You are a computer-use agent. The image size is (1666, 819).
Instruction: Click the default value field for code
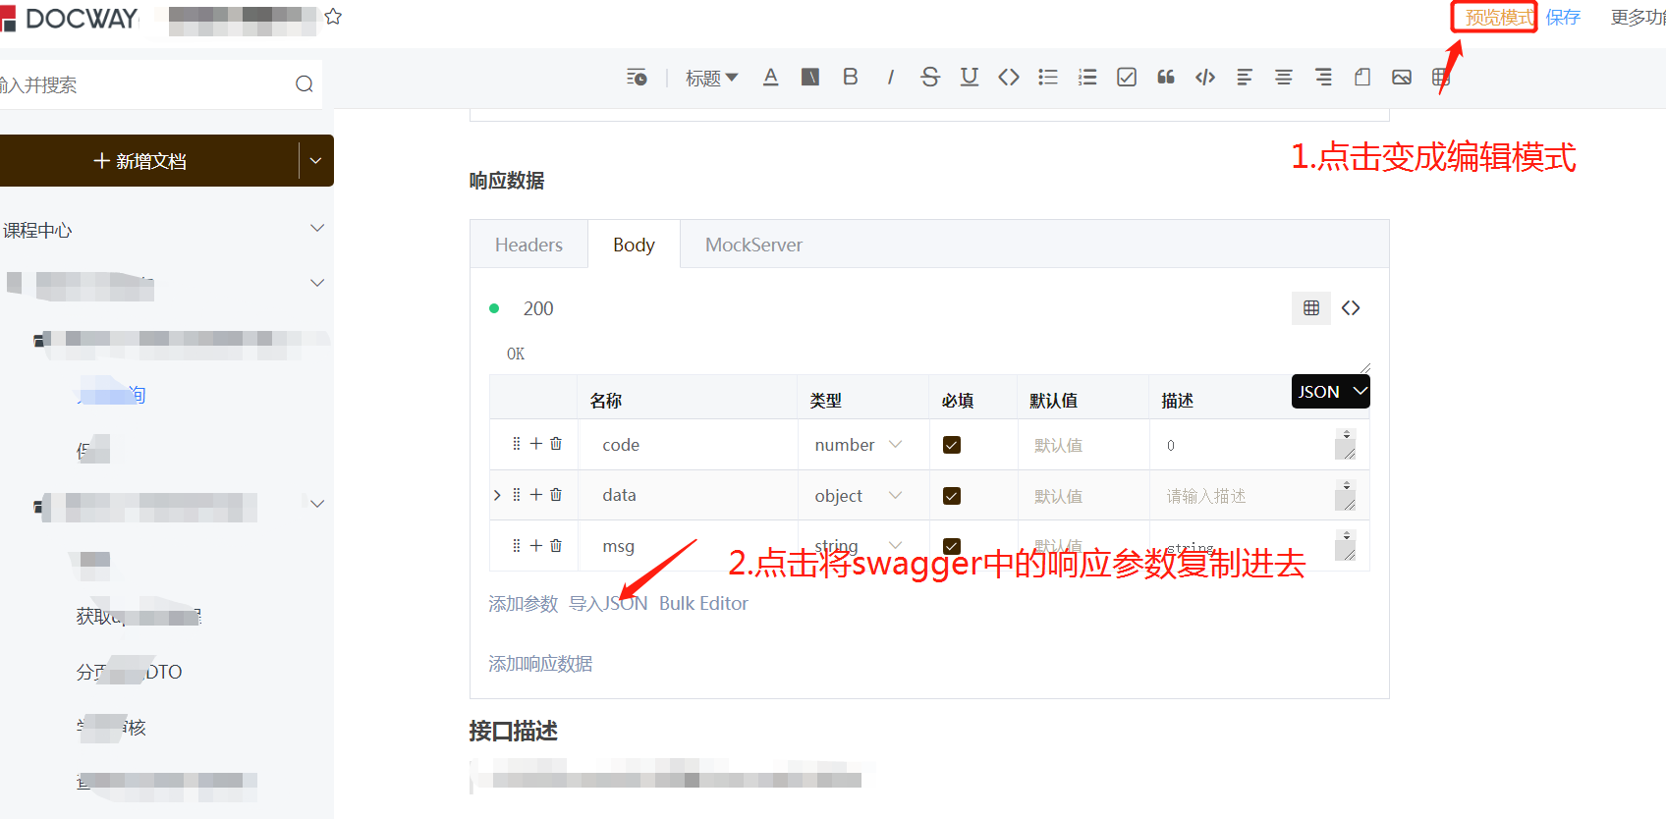coord(1083,445)
